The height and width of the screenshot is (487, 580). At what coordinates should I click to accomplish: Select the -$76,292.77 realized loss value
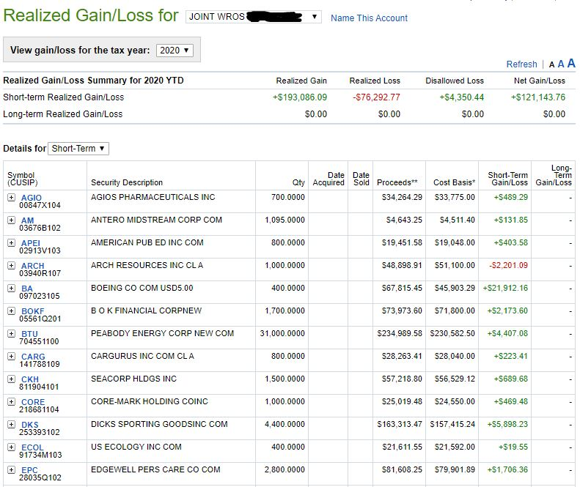click(376, 97)
